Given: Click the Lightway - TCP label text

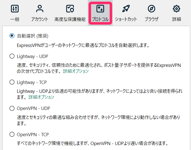Looking at the screenshot, I should 32,82.
